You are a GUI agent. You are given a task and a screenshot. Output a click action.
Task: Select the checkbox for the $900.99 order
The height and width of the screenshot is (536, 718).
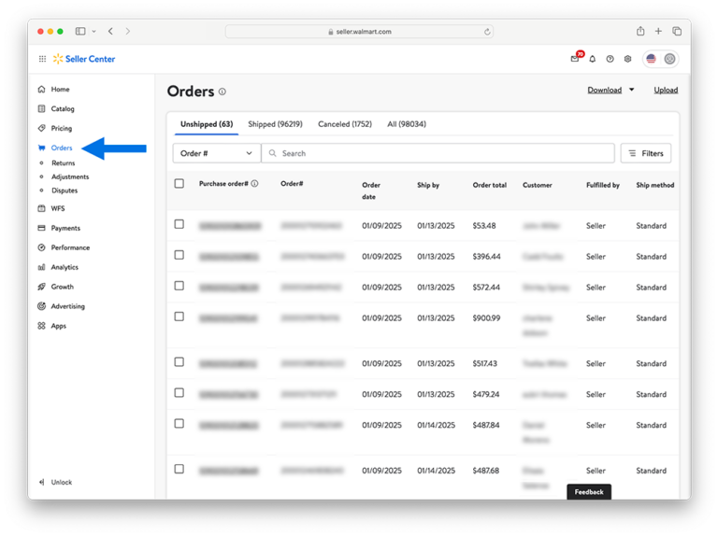tap(179, 317)
